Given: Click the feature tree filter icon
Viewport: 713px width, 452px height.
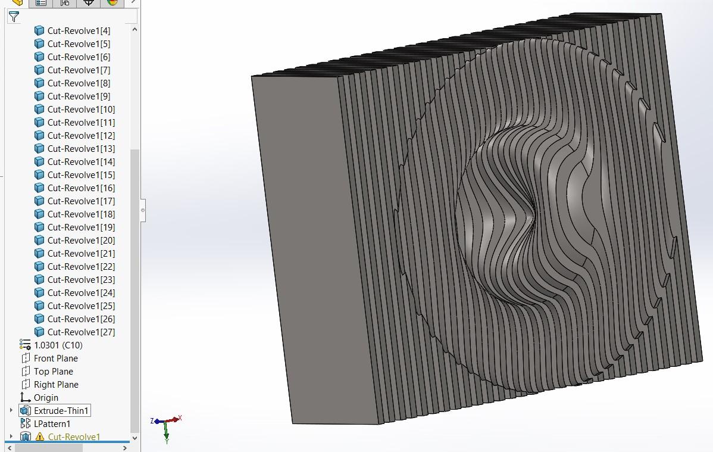Looking at the screenshot, I should click(x=14, y=16).
